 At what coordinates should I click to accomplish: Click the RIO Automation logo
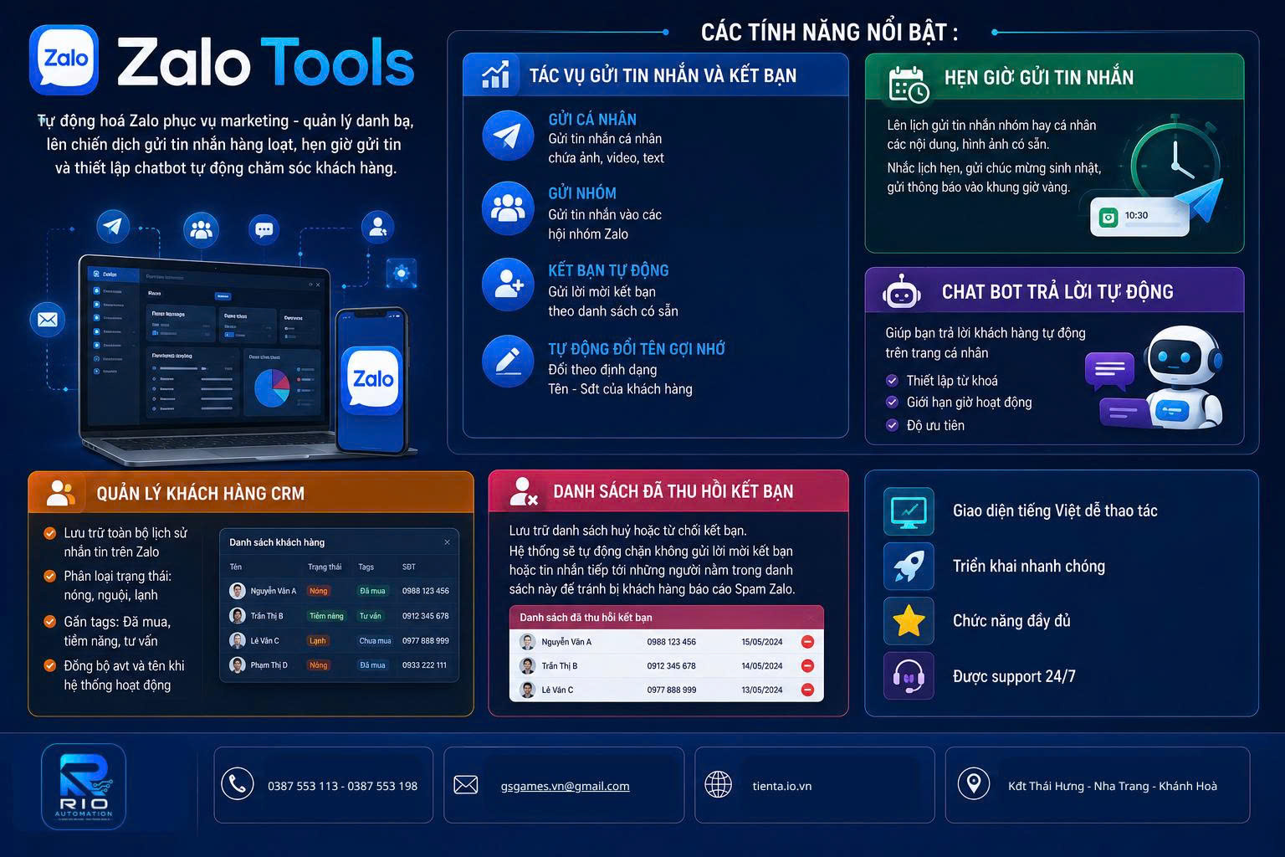pos(84,787)
